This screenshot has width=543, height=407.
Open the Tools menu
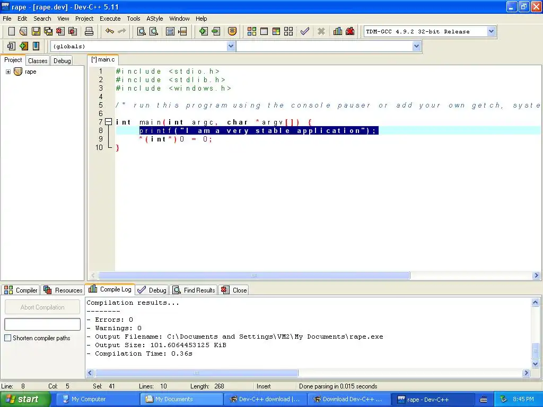[133, 19]
